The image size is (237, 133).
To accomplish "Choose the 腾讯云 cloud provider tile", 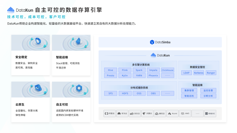I will tap(160, 114).
